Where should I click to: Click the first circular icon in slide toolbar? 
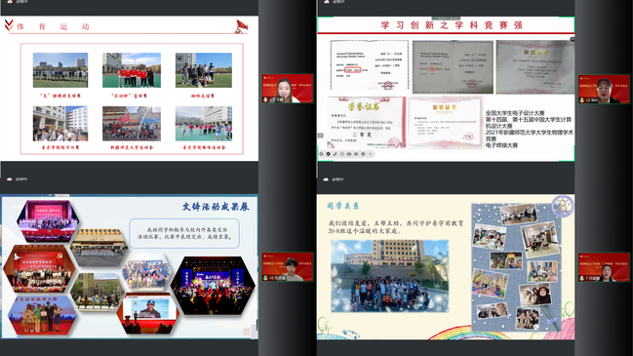pyautogui.click(x=321, y=154)
